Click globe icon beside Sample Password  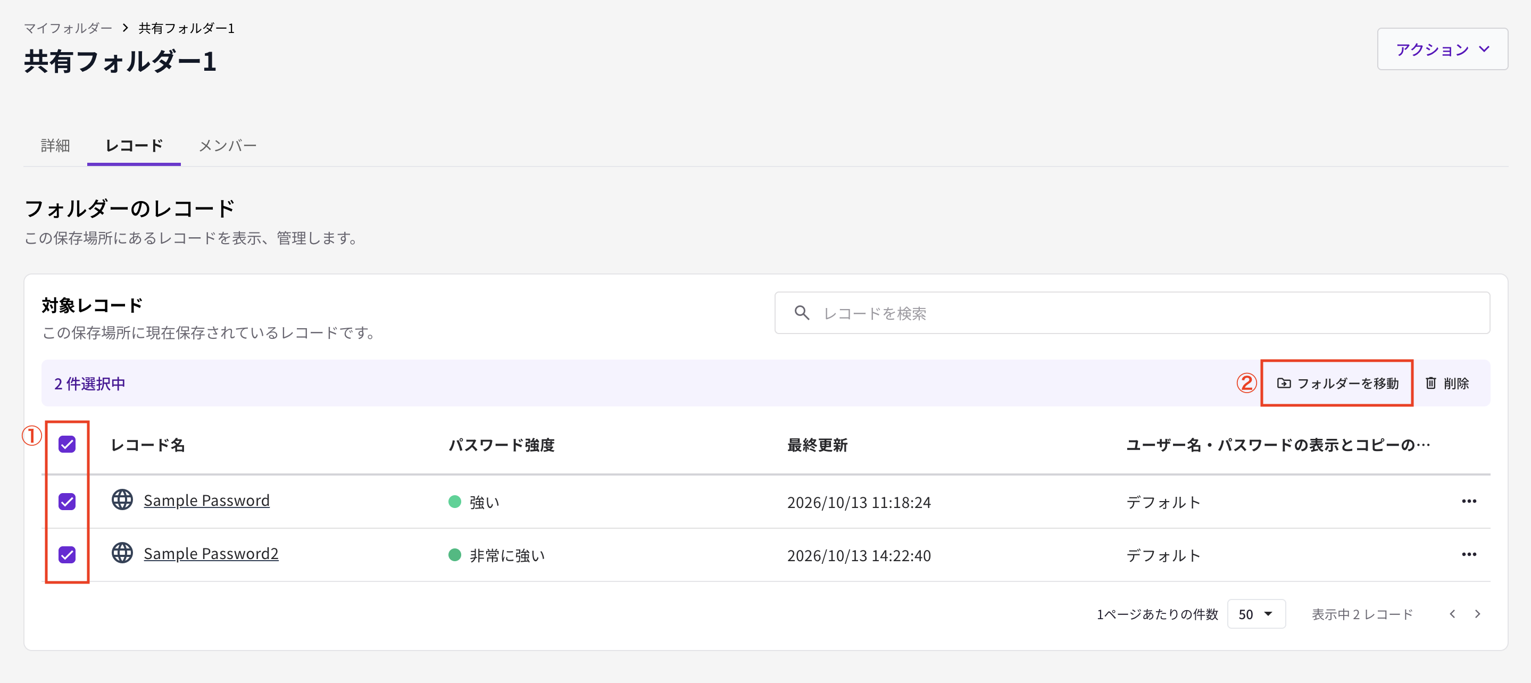coord(122,500)
